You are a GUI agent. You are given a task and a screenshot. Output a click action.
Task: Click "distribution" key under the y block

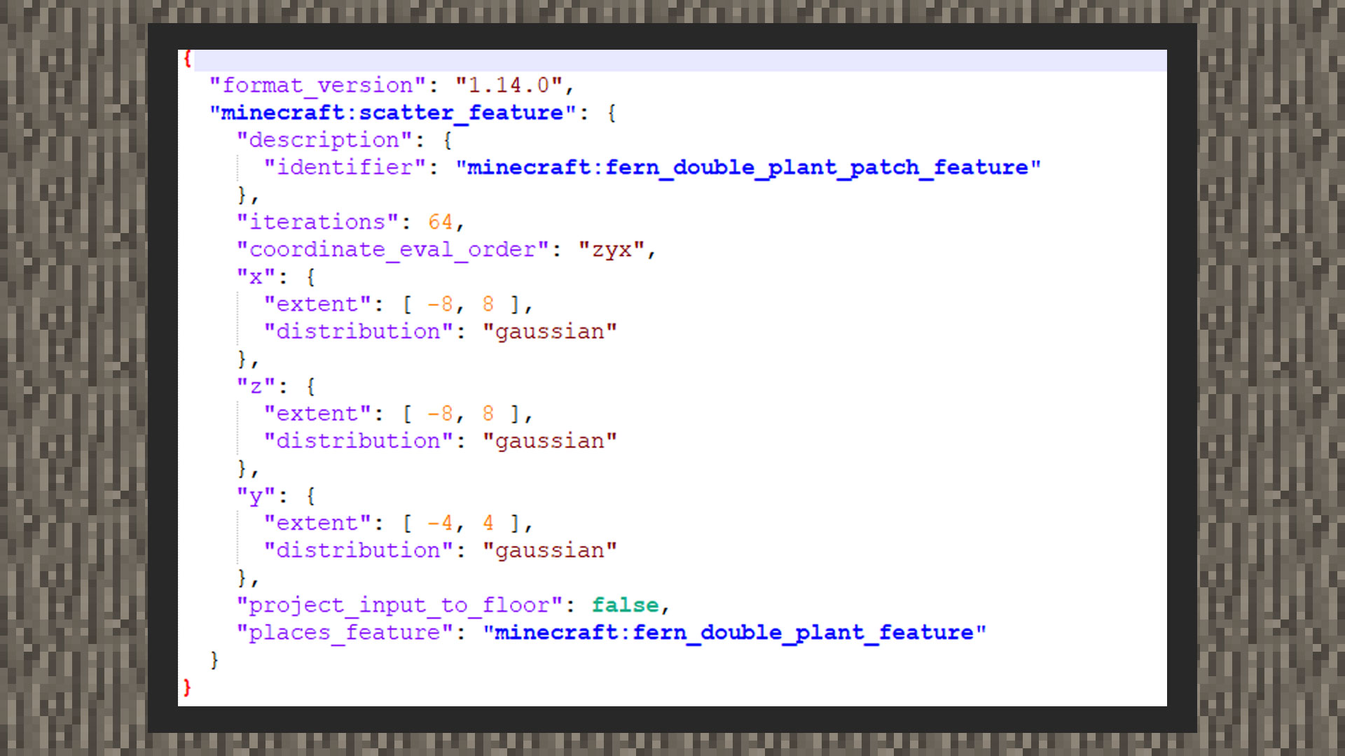coord(359,550)
